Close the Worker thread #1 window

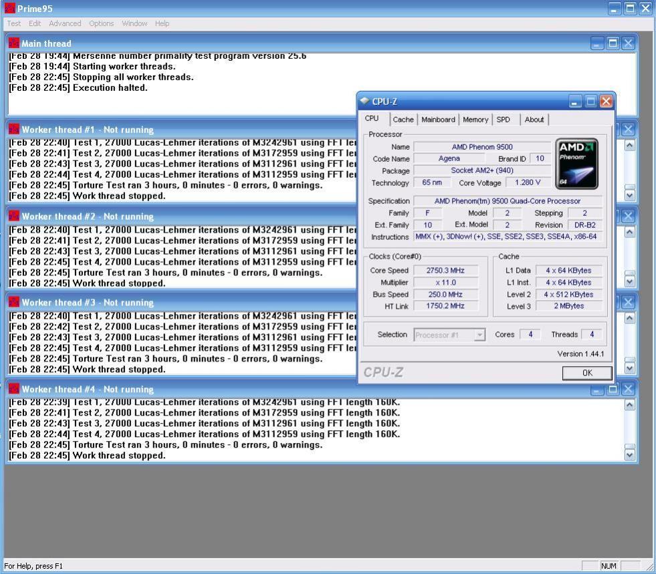[628, 129]
